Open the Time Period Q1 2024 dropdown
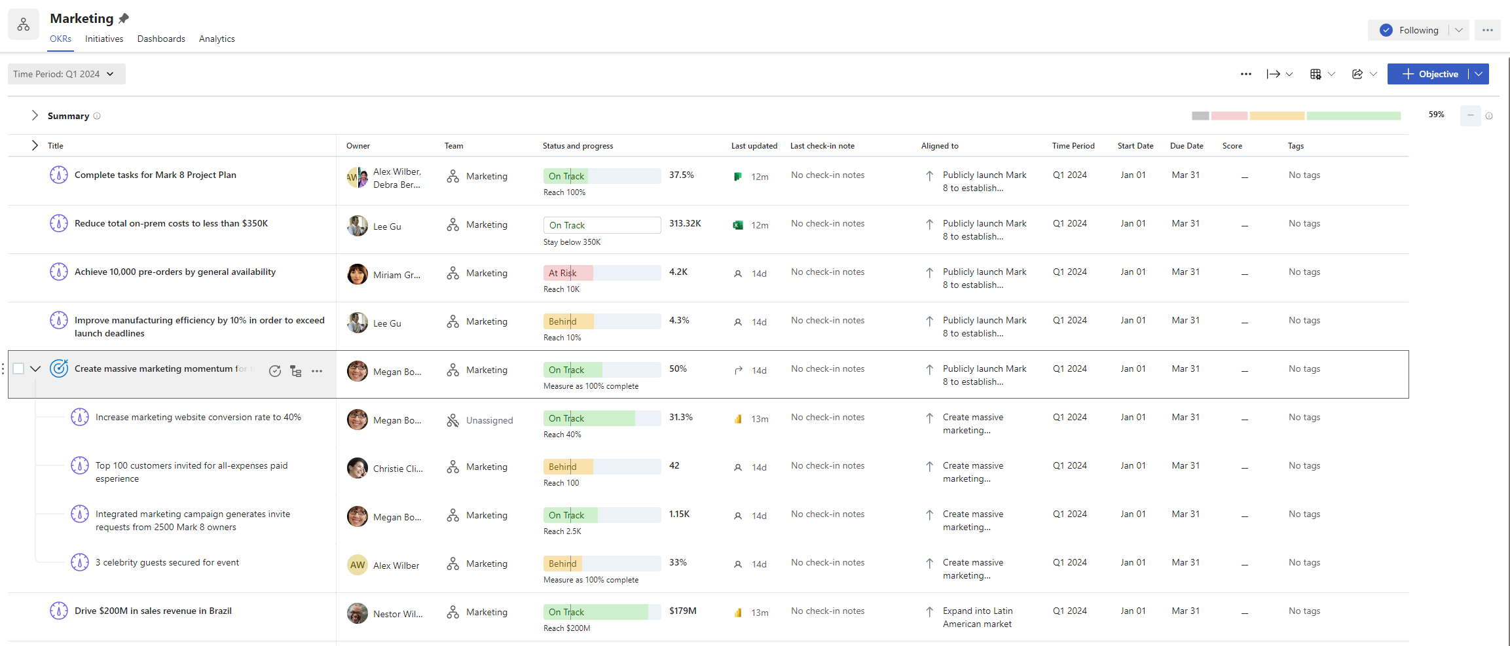1510x646 pixels. pos(65,74)
